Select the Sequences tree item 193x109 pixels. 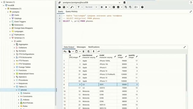[x=23, y=84]
